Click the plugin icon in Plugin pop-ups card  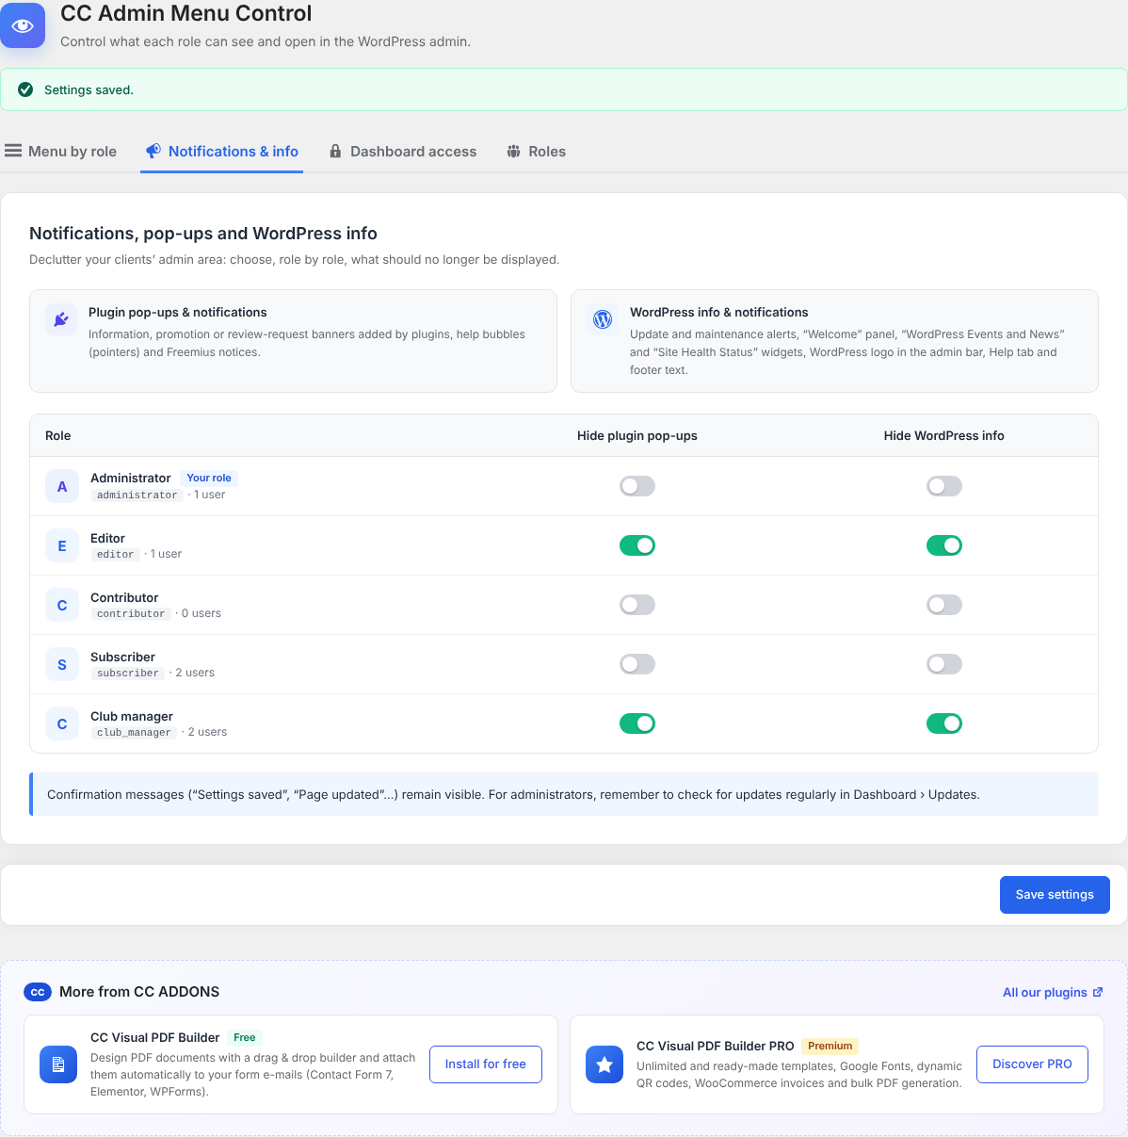pyautogui.click(x=61, y=319)
